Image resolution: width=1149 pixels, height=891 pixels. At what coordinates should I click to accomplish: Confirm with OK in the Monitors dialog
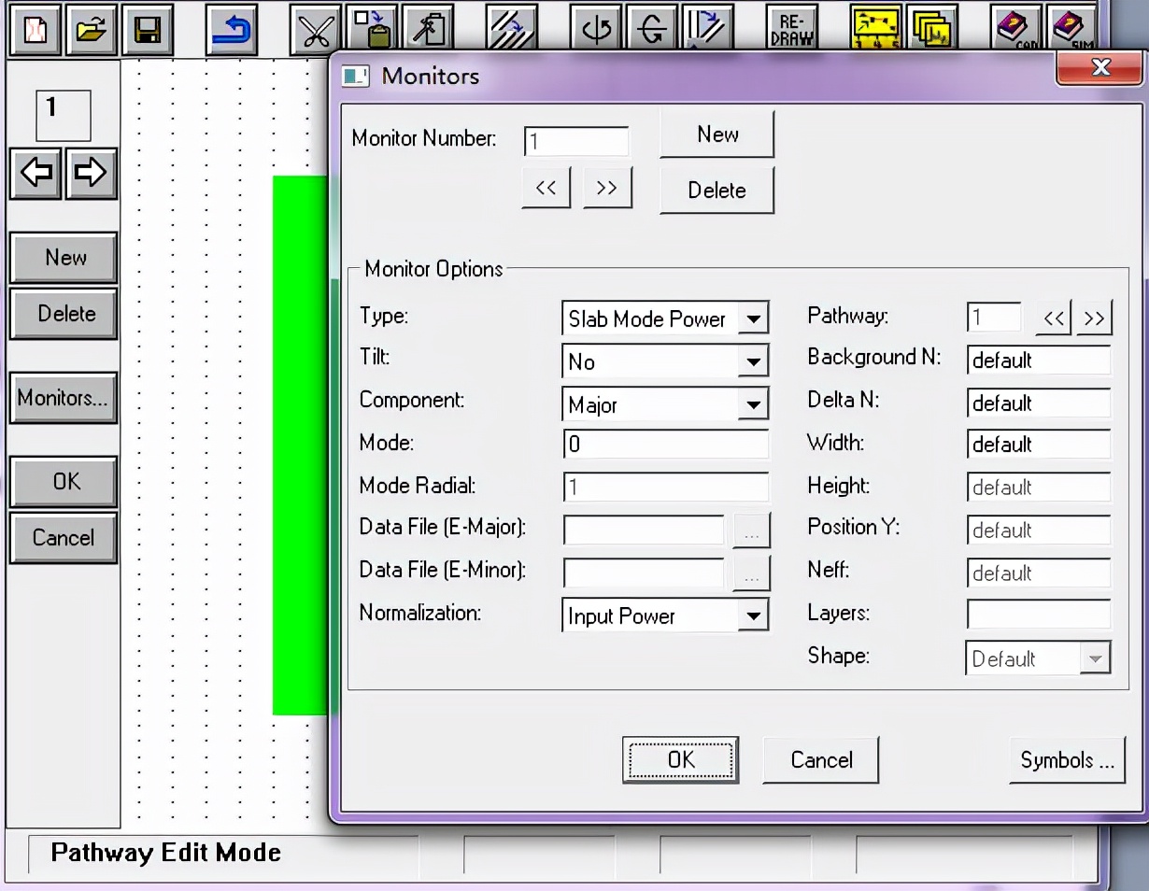(x=681, y=759)
